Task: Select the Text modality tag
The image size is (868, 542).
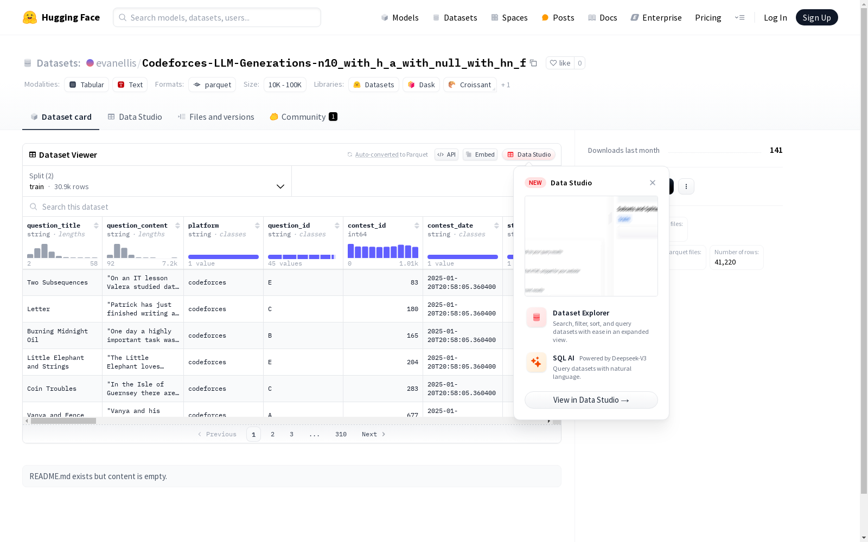Action: [130, 85]
